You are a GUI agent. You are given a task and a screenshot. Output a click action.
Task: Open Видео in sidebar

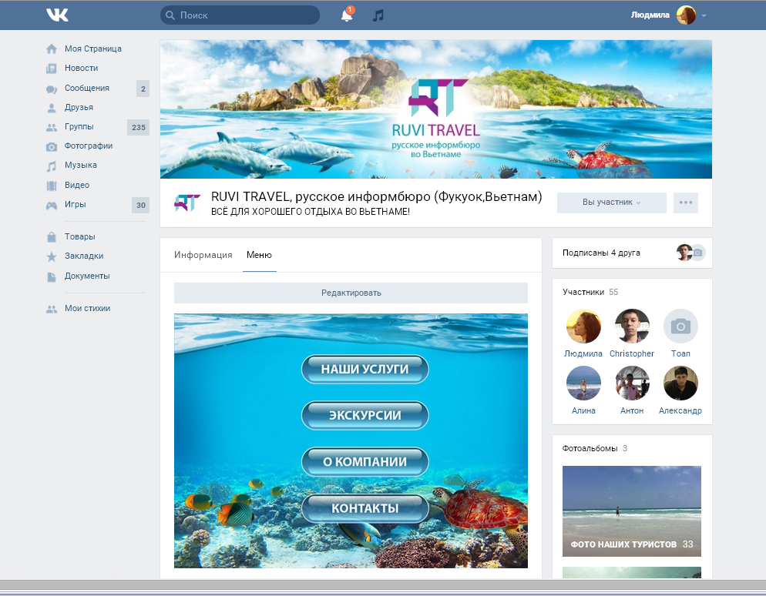pyautogui.click(x=77, y=185)
